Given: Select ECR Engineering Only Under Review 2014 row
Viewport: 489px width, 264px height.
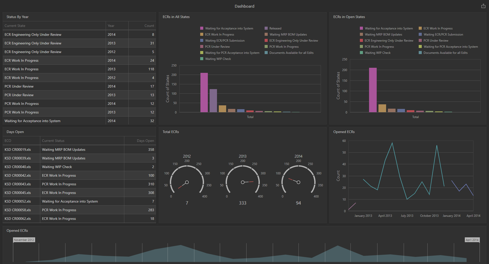Looking at the screenshot, I should [x=79, y=35].
